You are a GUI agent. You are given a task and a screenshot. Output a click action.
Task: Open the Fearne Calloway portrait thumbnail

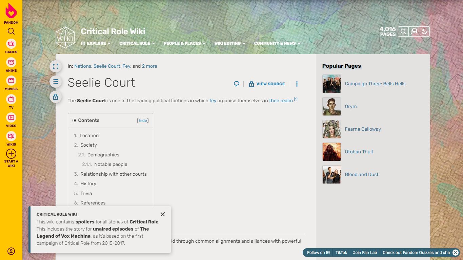coord(331,129)
